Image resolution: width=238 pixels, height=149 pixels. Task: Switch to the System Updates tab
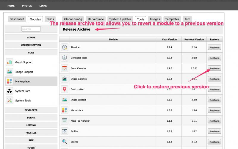[120, 19]
